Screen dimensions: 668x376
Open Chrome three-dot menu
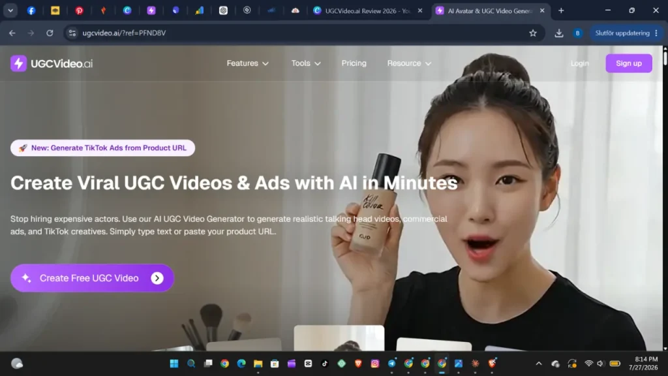coord(656,33)
